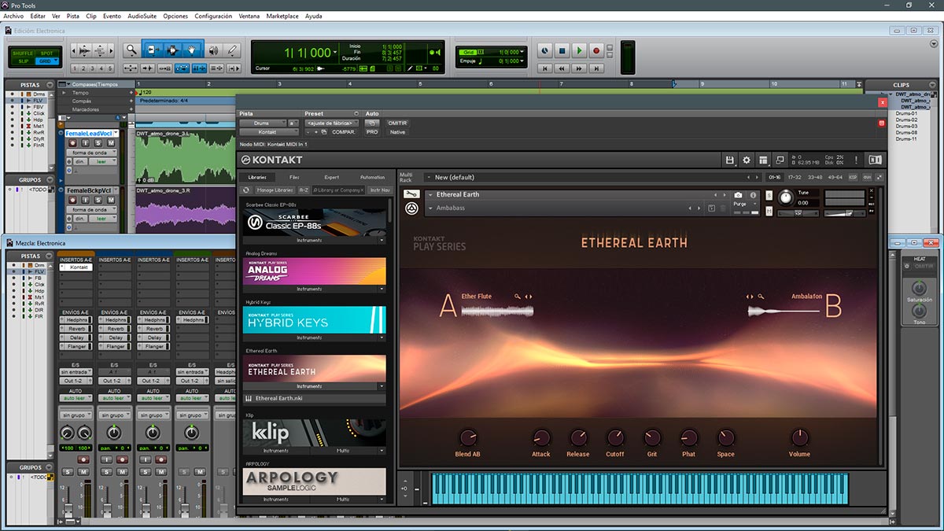The height and width of the screenshot is (531, 944).
Task: Toggle OMITIR bypass in plugin header
Action: (397, 124)
